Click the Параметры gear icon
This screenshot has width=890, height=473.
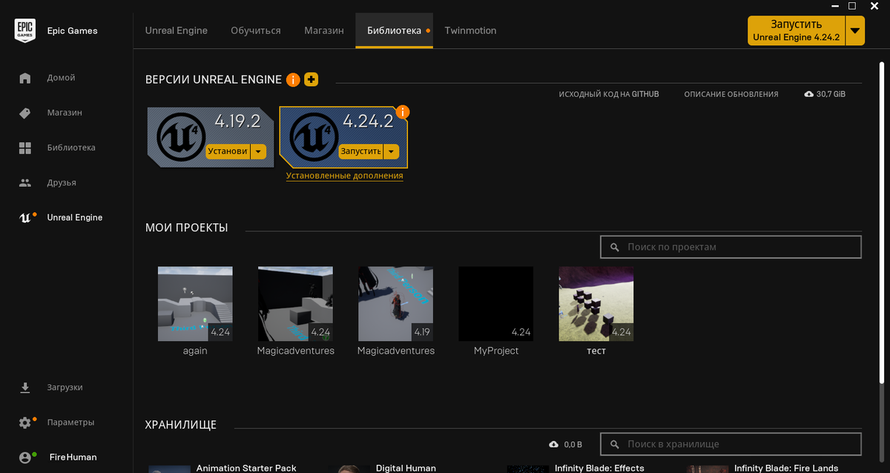pos(26,423)
